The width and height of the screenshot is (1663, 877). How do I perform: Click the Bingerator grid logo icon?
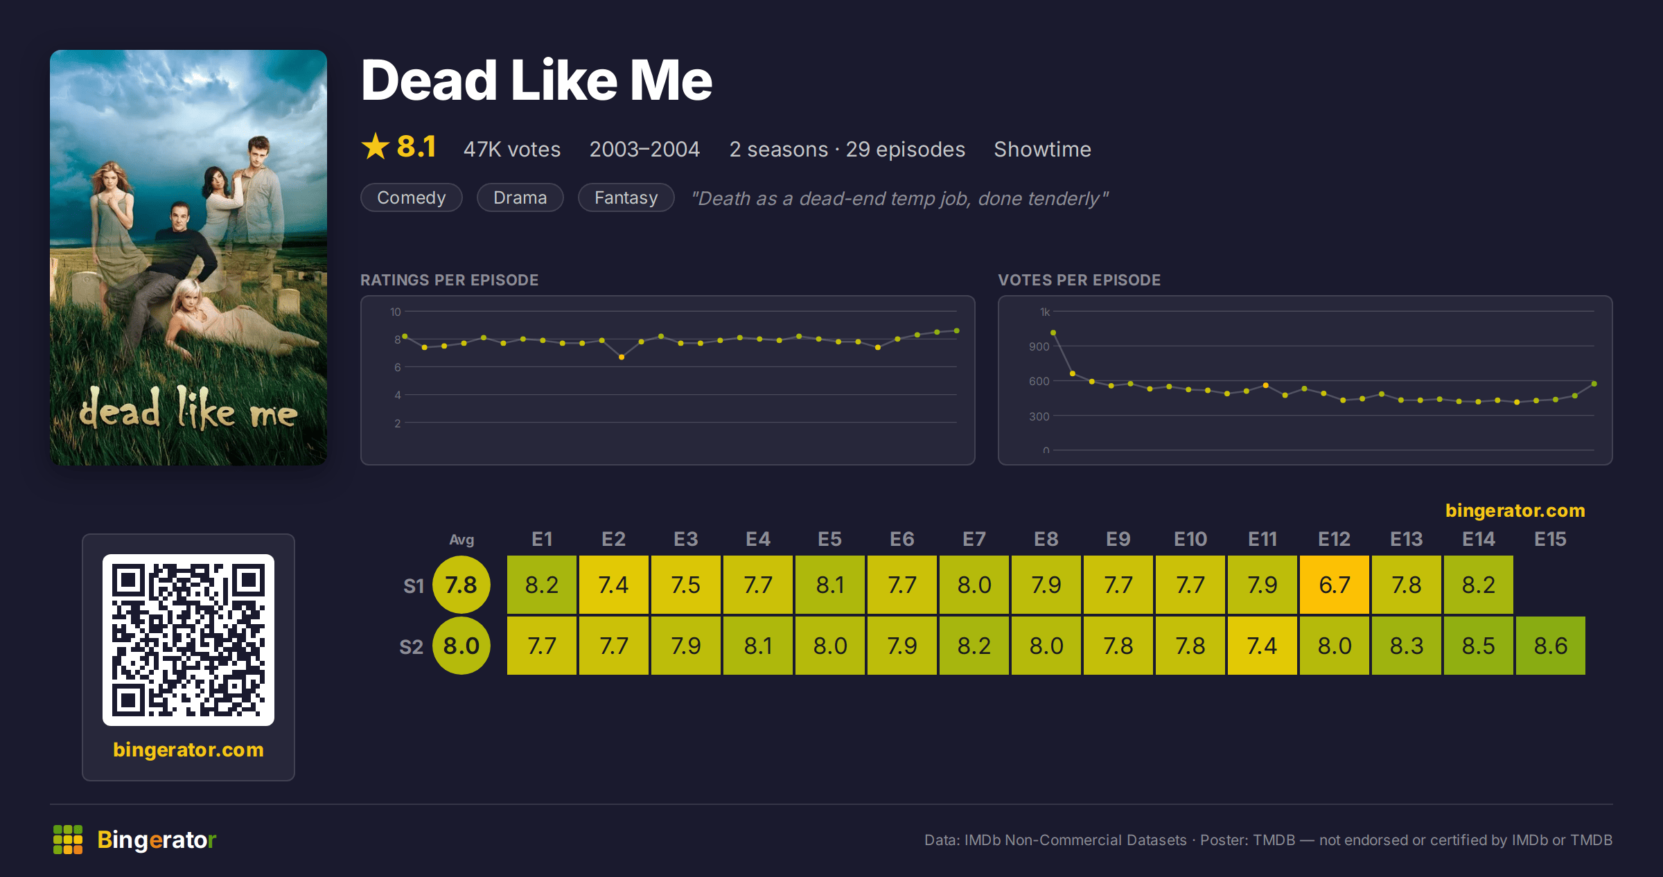coord(68,840)
